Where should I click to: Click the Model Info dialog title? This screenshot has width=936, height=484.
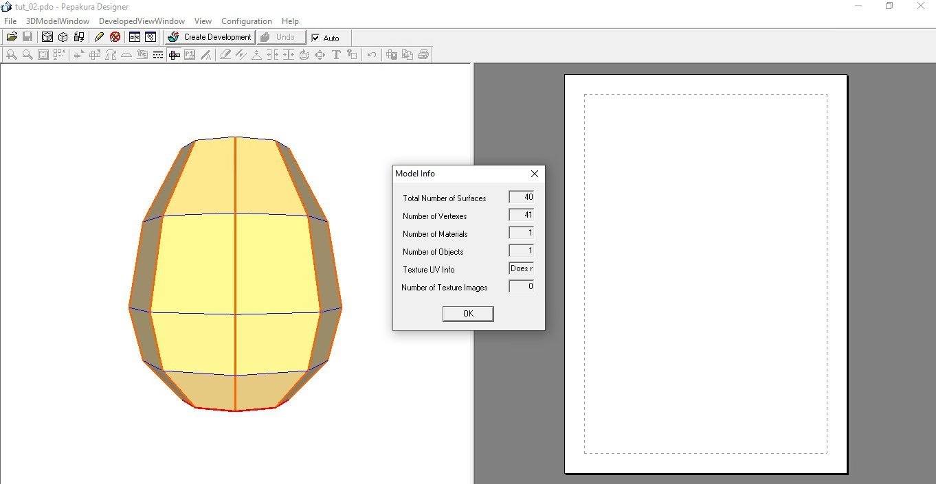[x=415, y=174]
